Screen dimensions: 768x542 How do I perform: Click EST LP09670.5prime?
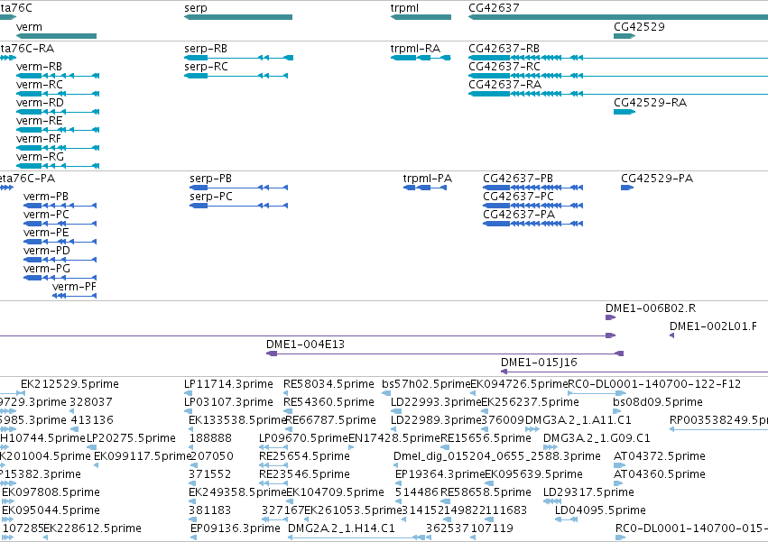pos(303,438)
